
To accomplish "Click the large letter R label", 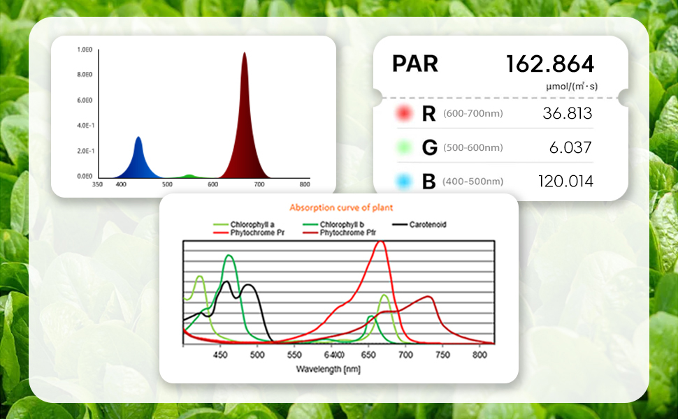I will click(428, 114).
